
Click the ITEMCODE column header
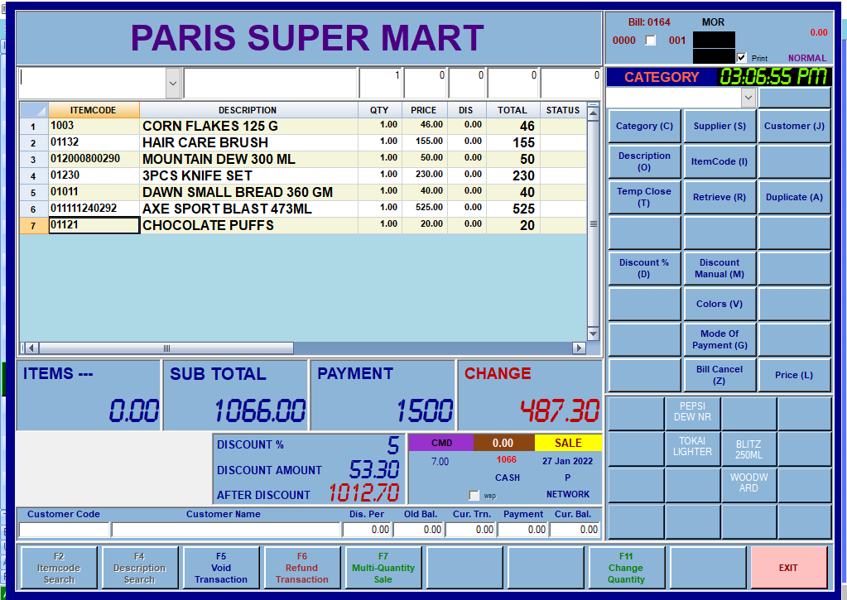(x=93, y=110)
